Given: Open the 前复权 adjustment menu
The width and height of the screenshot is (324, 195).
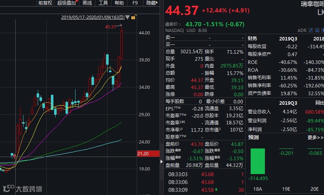Looking at the screenshot, I should (x=45, y=3).
